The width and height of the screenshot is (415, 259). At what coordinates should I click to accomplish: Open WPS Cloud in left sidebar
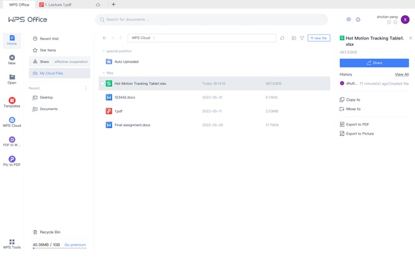pyautogui.click(x=12, y=122)
